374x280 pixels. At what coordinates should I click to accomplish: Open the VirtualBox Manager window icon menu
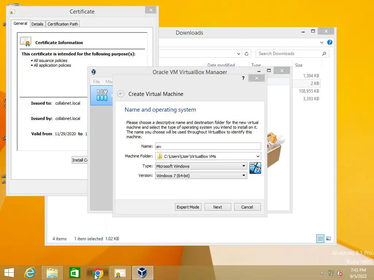(94, 72)
